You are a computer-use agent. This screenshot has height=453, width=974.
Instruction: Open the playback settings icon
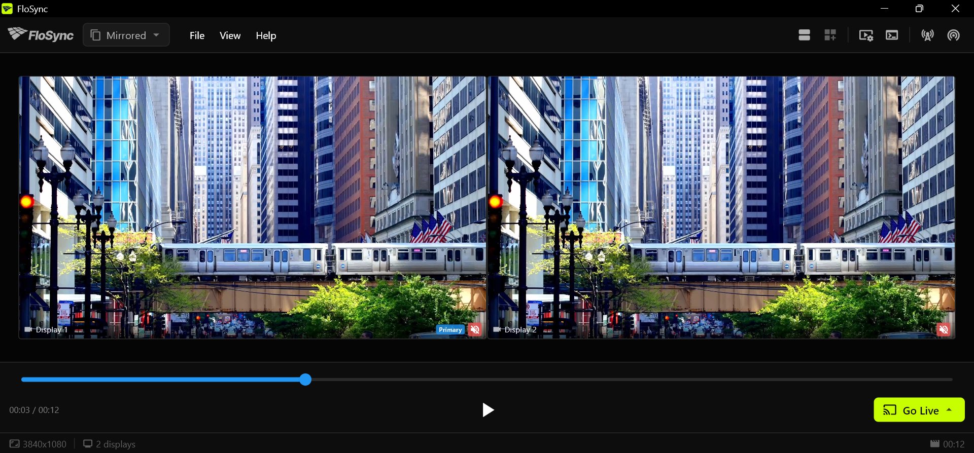866,35
